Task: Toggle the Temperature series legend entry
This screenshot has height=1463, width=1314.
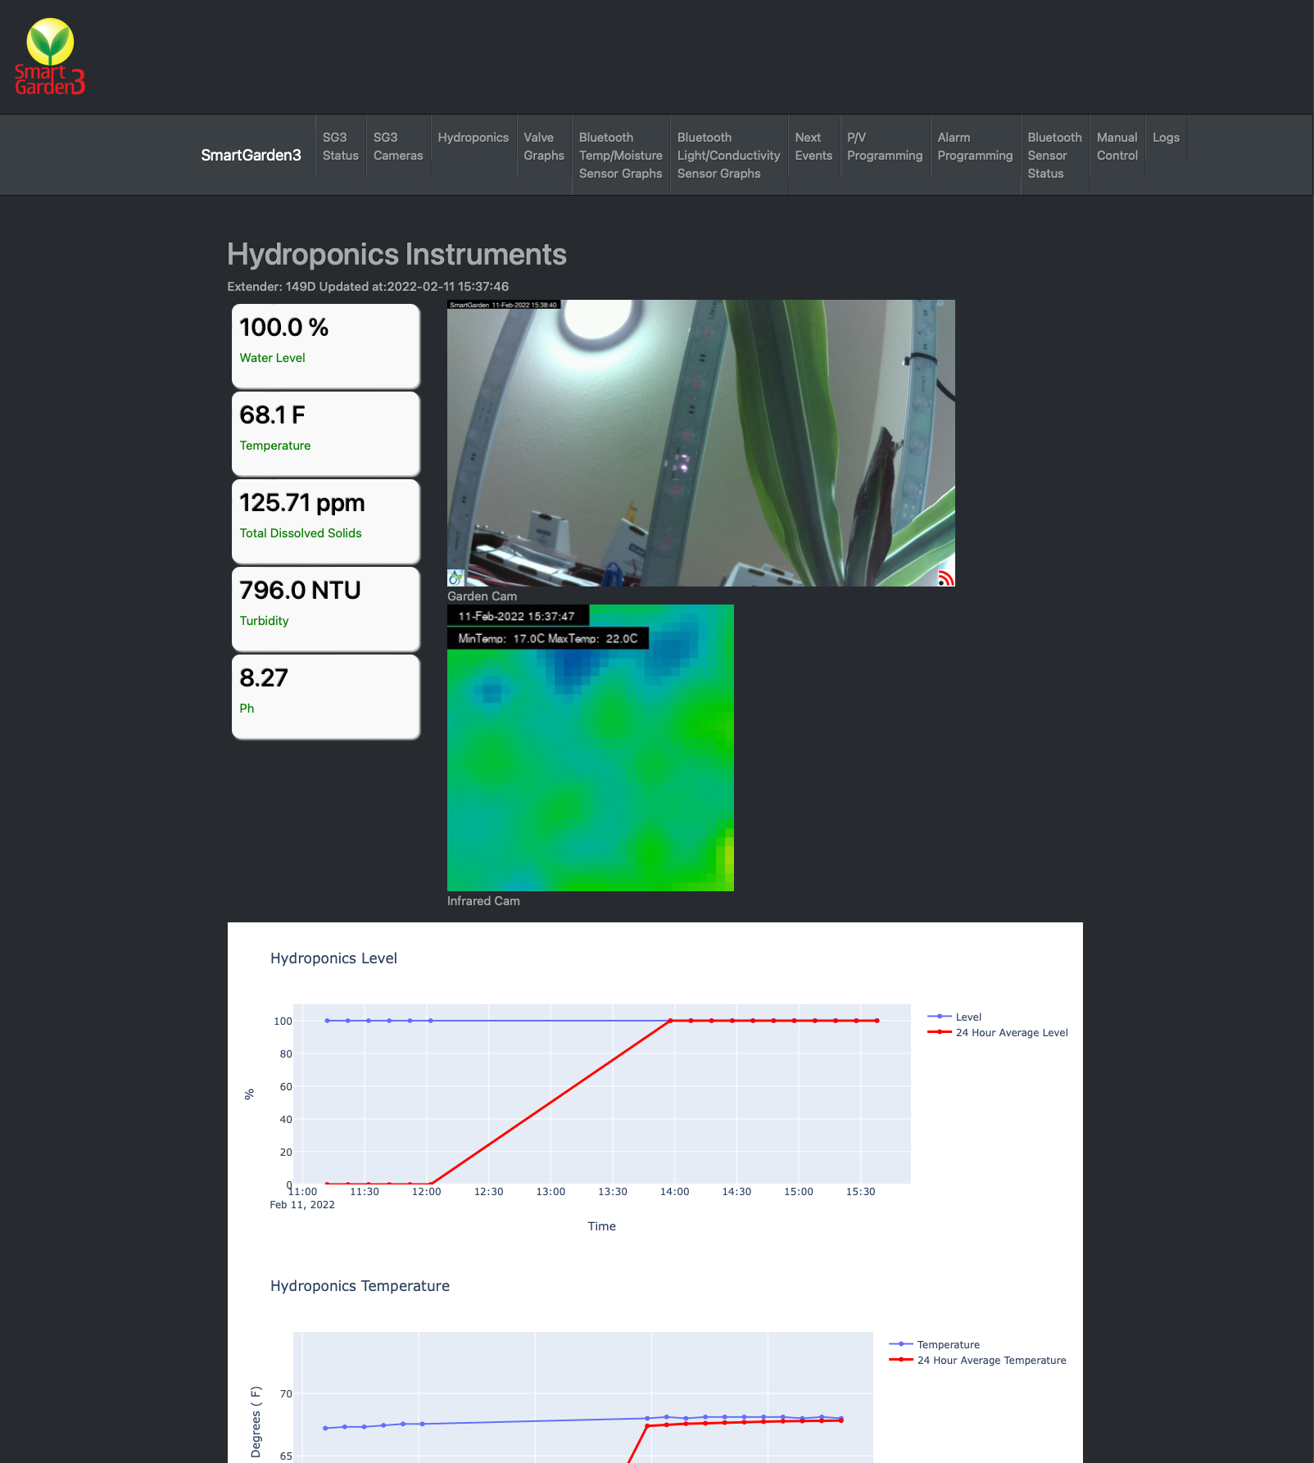Action: [948, 1344]
